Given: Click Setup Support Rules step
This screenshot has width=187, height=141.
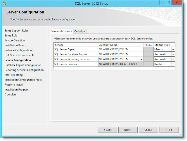Looking at the screenshot, I should pyautogui.click(x=17, y=31).
